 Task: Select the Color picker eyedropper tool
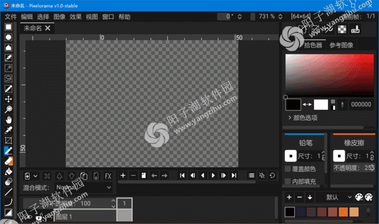point(8,130)
